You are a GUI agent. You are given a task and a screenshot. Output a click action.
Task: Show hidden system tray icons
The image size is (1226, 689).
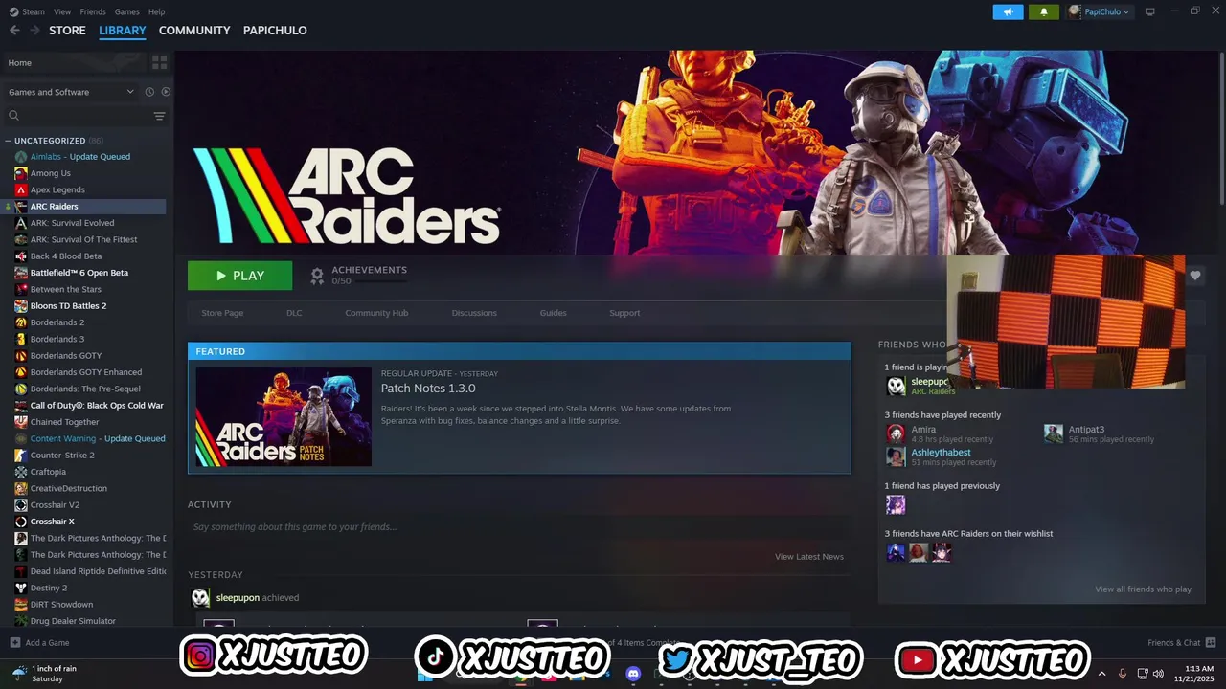point(1101,674)
